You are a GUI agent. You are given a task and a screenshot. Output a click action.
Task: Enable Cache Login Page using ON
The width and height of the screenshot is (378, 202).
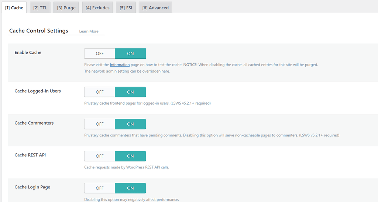[130, 188]
